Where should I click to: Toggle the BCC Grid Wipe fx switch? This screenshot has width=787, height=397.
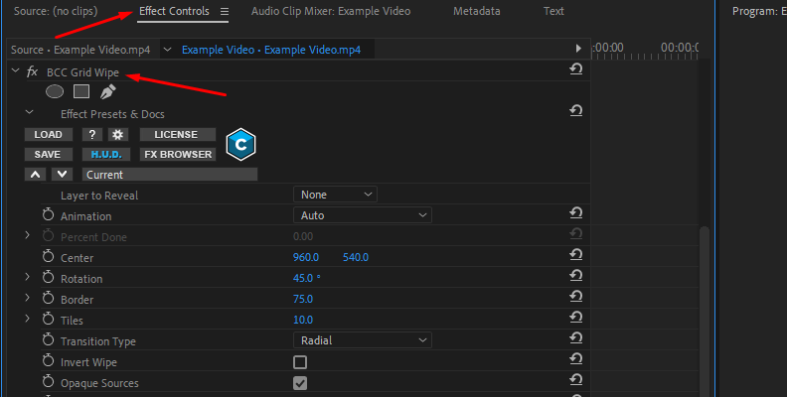[32, 71]
